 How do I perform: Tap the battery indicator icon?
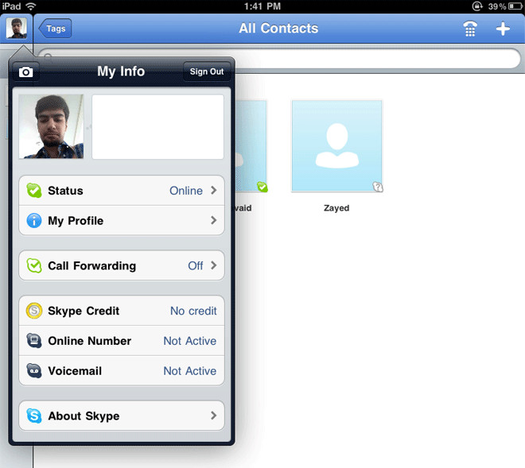coord(515,6)
